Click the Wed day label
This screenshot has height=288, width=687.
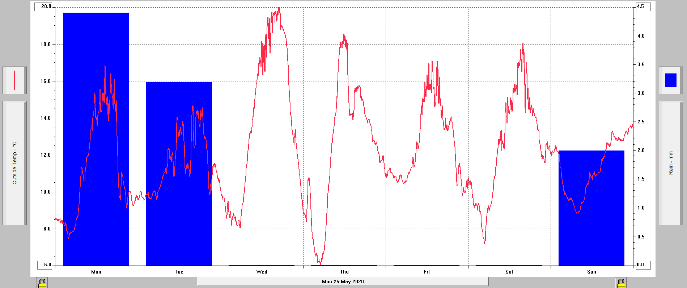[262, 272]
